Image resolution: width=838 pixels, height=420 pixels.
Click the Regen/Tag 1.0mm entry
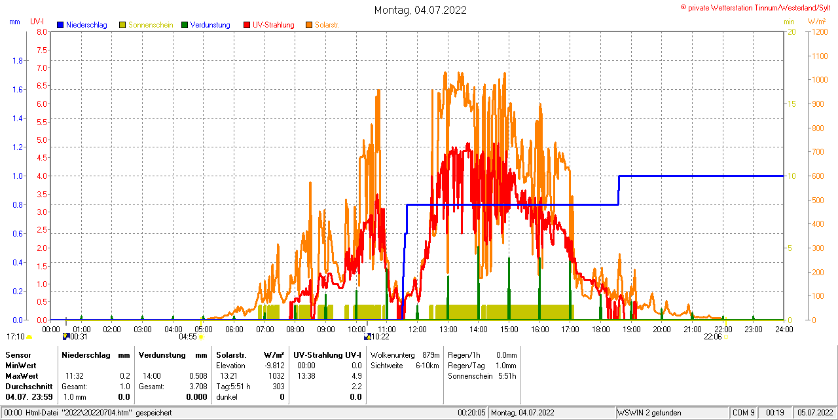click(x=482, y=365)
